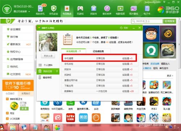Click the QQ penguin icon in taskbar
The image size is (181, 131).
tap(2, 127)
